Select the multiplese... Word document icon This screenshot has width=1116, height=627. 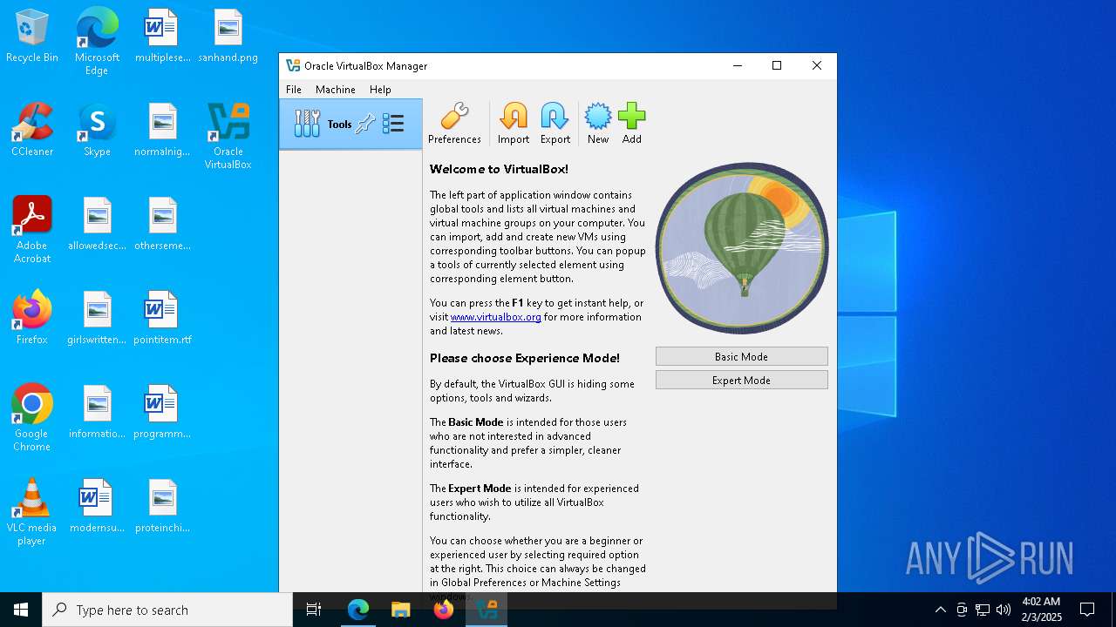162,37
